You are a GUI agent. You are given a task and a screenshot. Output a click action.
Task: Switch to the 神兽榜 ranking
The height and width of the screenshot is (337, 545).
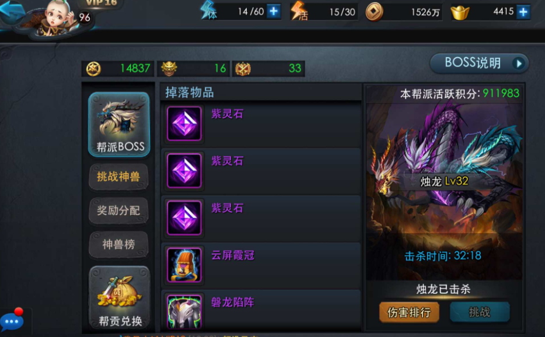118,244
